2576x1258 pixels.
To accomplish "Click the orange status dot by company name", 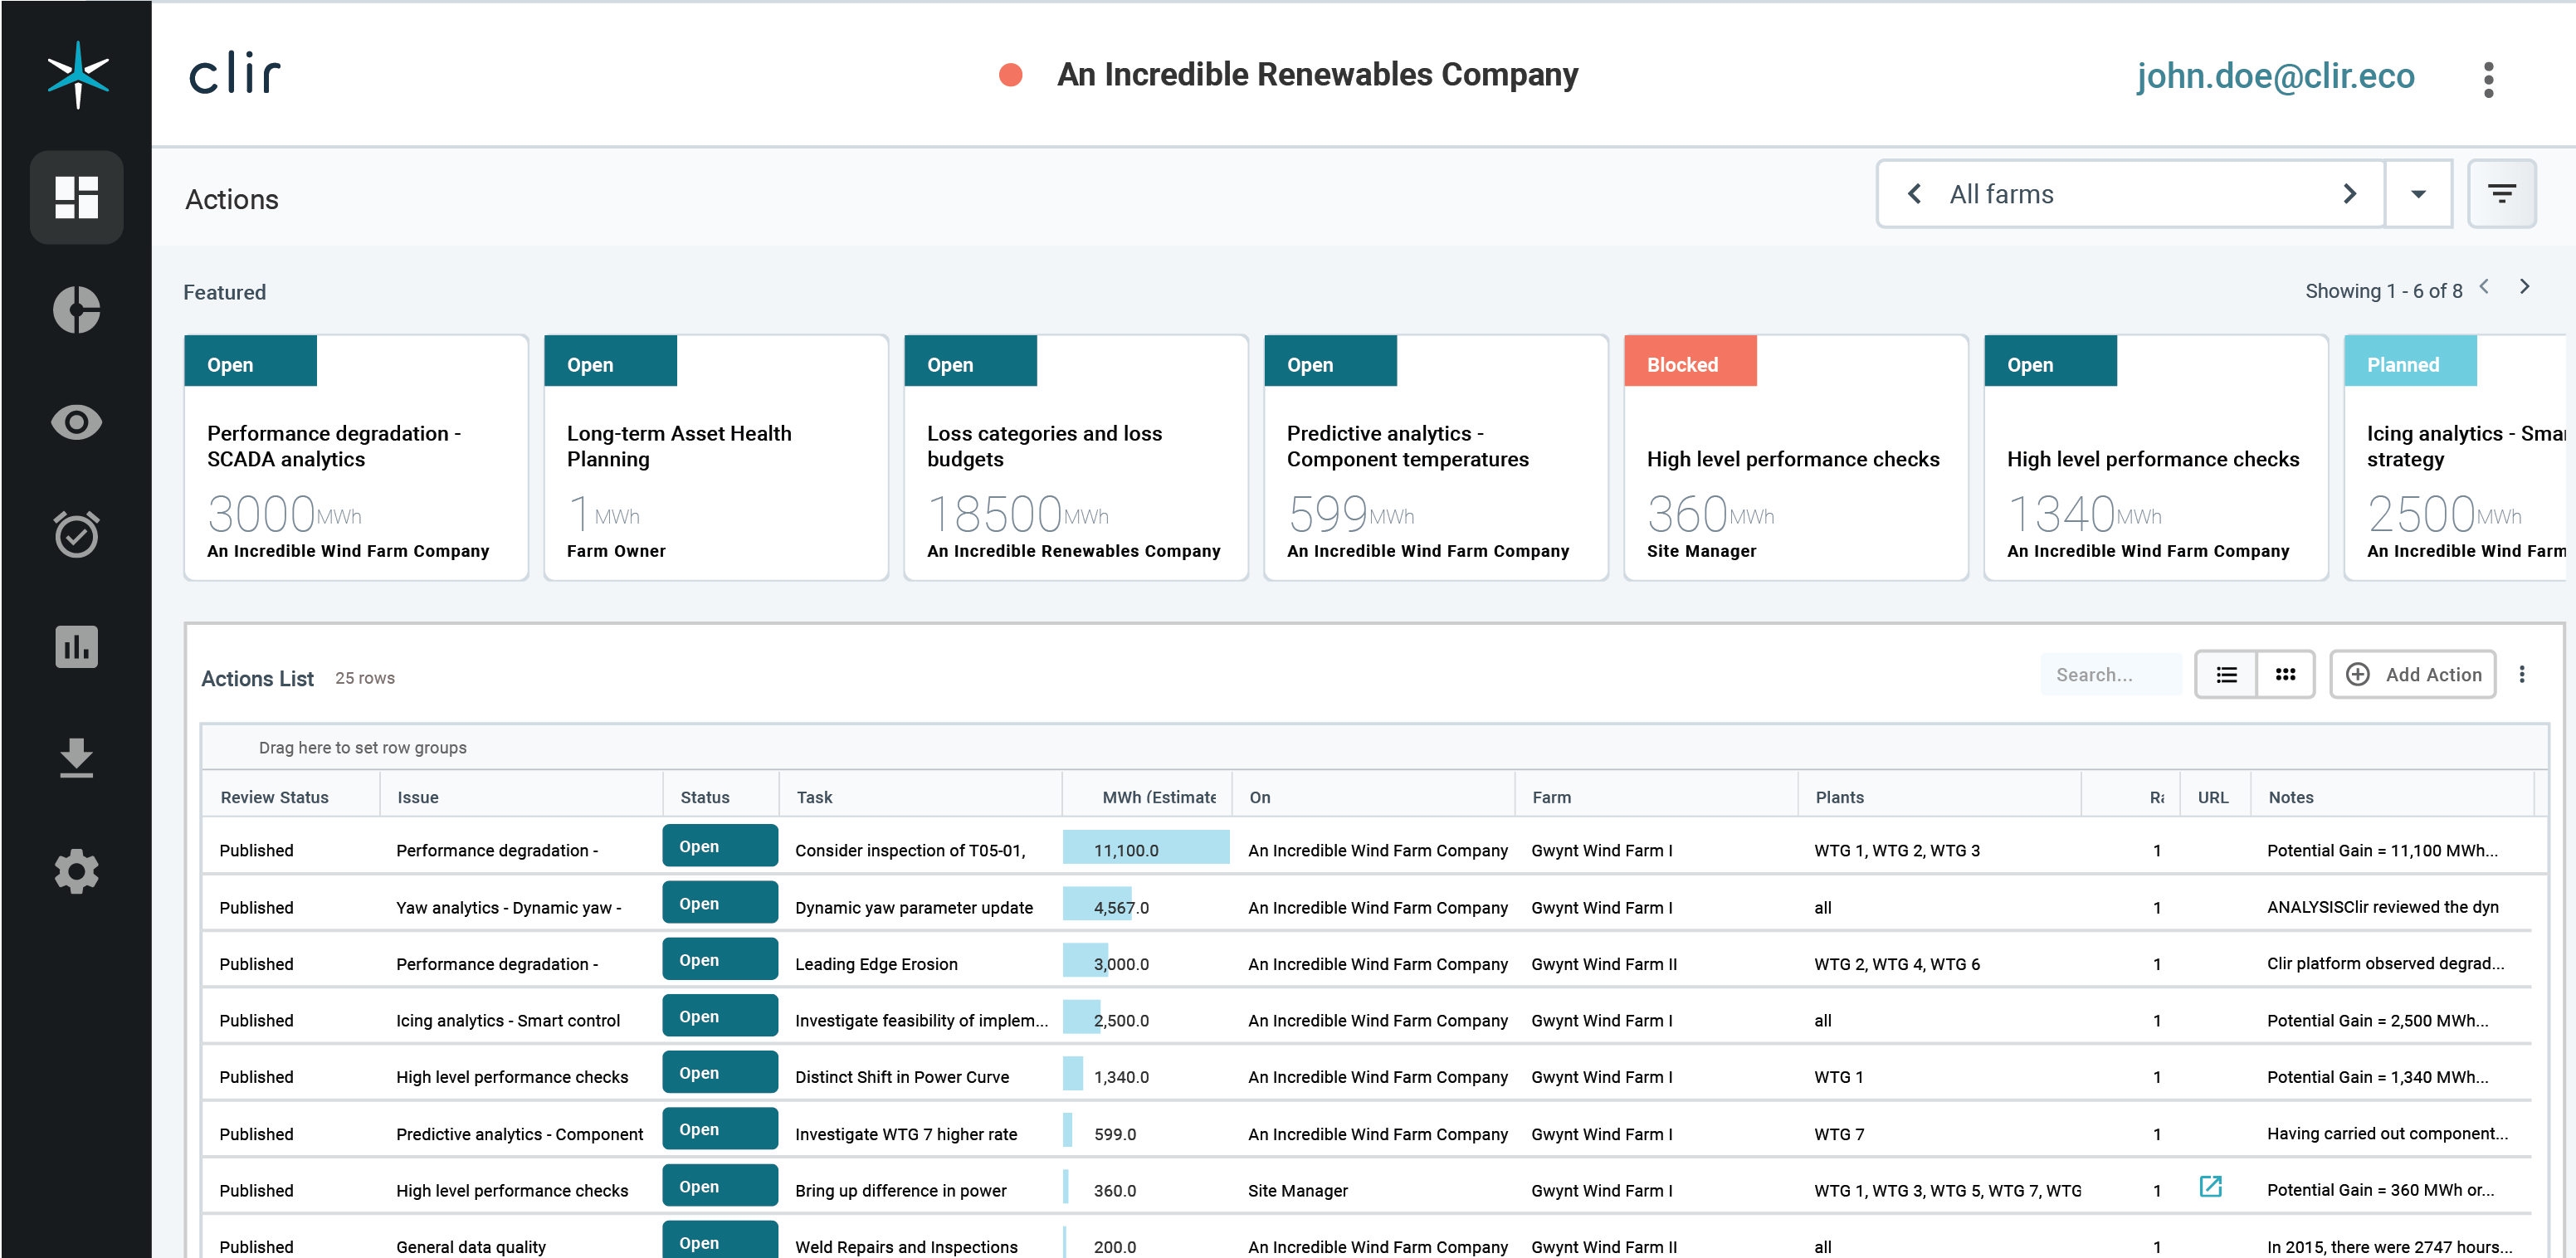I will click(1011, 75).
